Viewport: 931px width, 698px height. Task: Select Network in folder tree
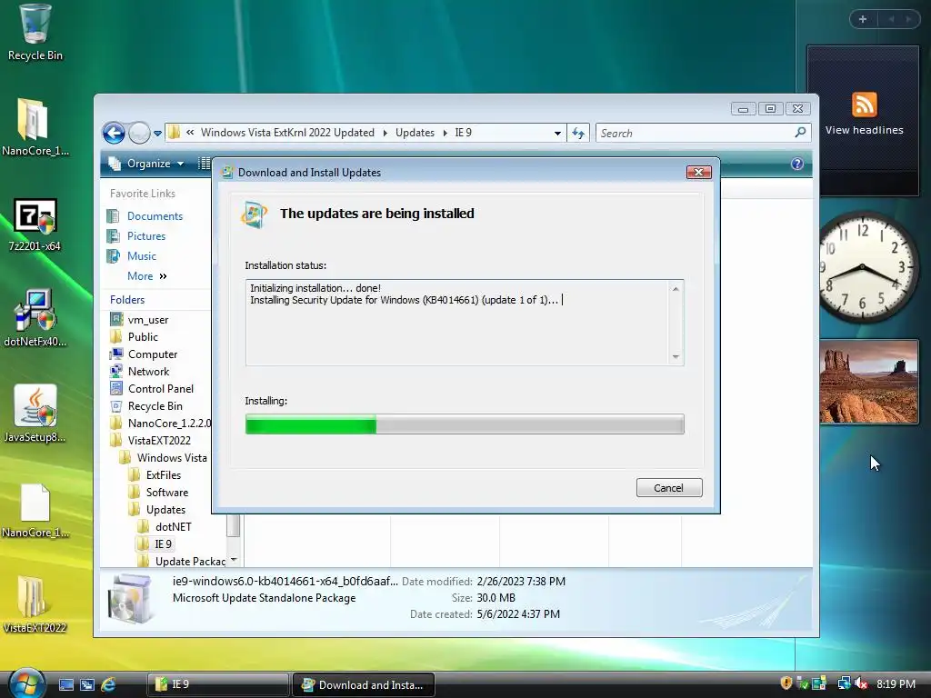click(x=148, y=372)
